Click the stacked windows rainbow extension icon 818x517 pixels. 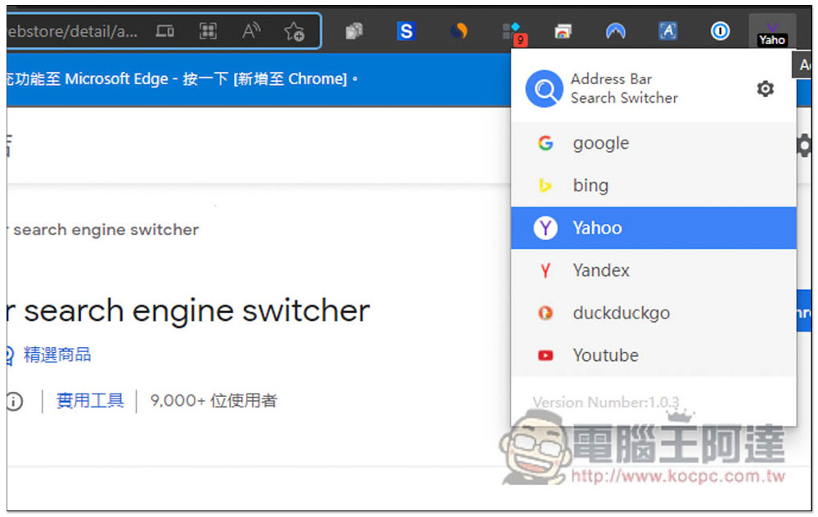tap(563, 33)
